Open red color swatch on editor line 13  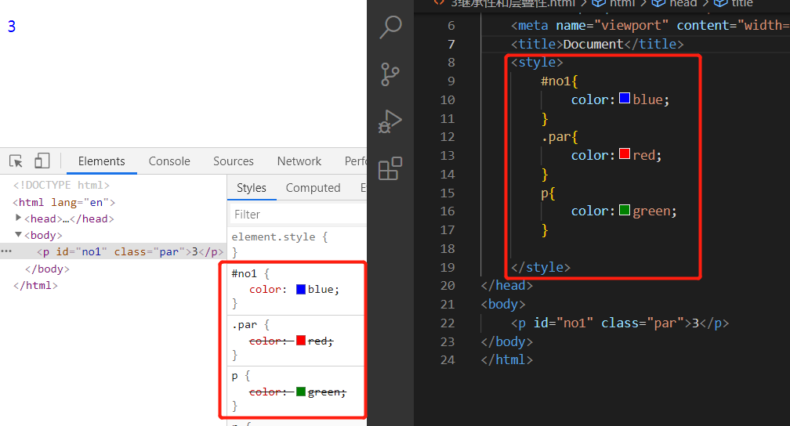coord(624,153)
